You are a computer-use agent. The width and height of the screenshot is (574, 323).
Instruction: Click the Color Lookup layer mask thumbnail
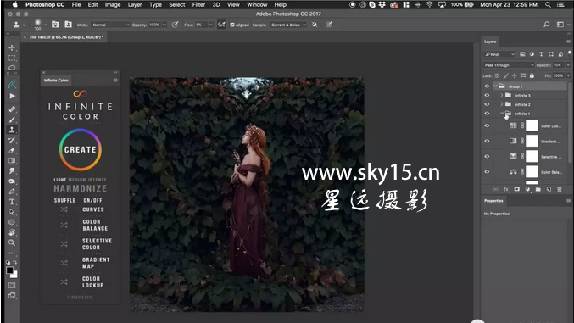pos(532,125)
